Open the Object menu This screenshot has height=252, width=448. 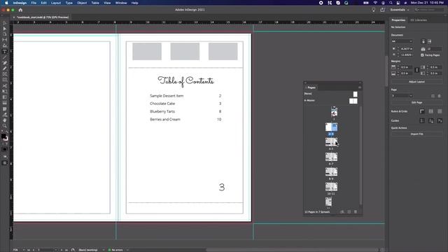pyautogui.click(x=82, y=3)
